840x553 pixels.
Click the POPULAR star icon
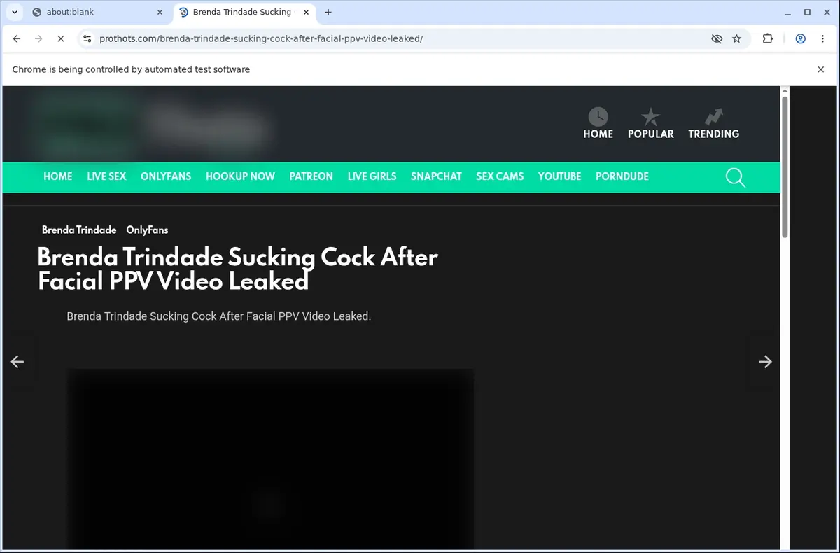coord(651,116)
